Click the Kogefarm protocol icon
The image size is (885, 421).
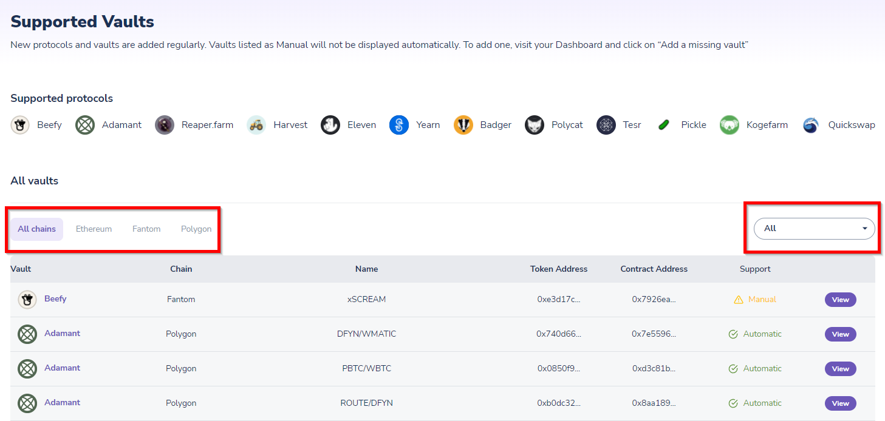pyautogui.click(x=730, y=125)
